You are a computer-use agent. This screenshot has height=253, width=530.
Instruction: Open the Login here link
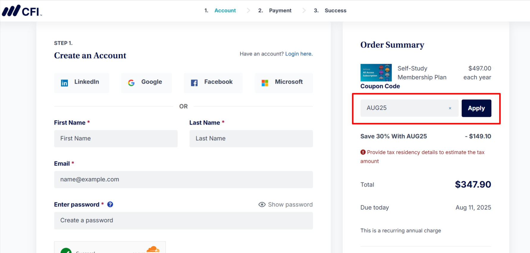coord(299,54)
